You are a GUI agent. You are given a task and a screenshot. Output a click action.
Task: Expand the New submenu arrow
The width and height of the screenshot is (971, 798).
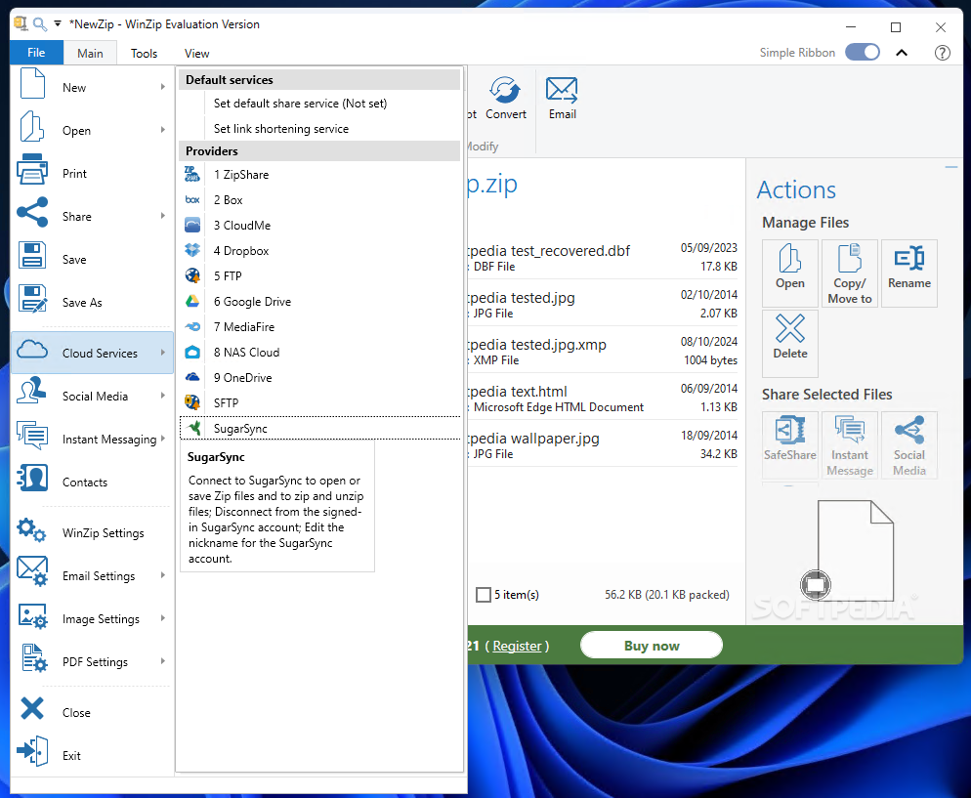pyautogui.click(x=163, y=87)
